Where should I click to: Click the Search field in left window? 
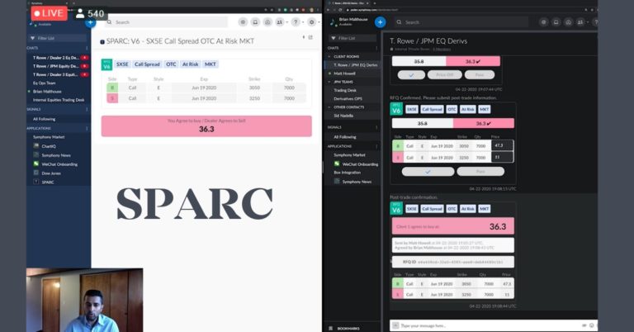(166, 22)
